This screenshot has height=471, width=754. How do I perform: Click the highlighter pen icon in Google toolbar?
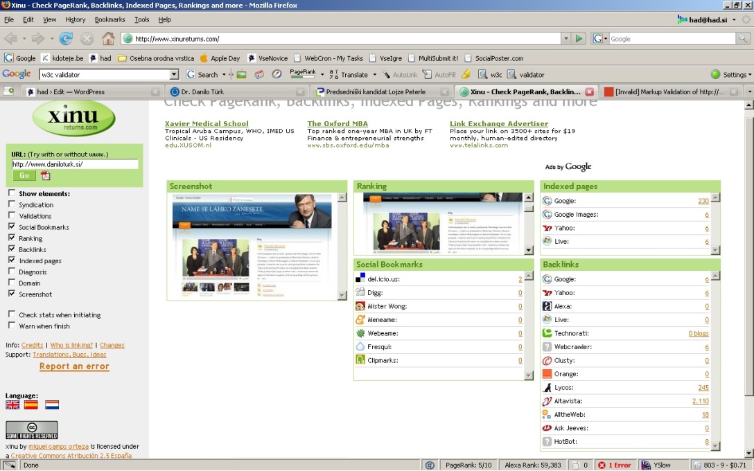point(466,75)
